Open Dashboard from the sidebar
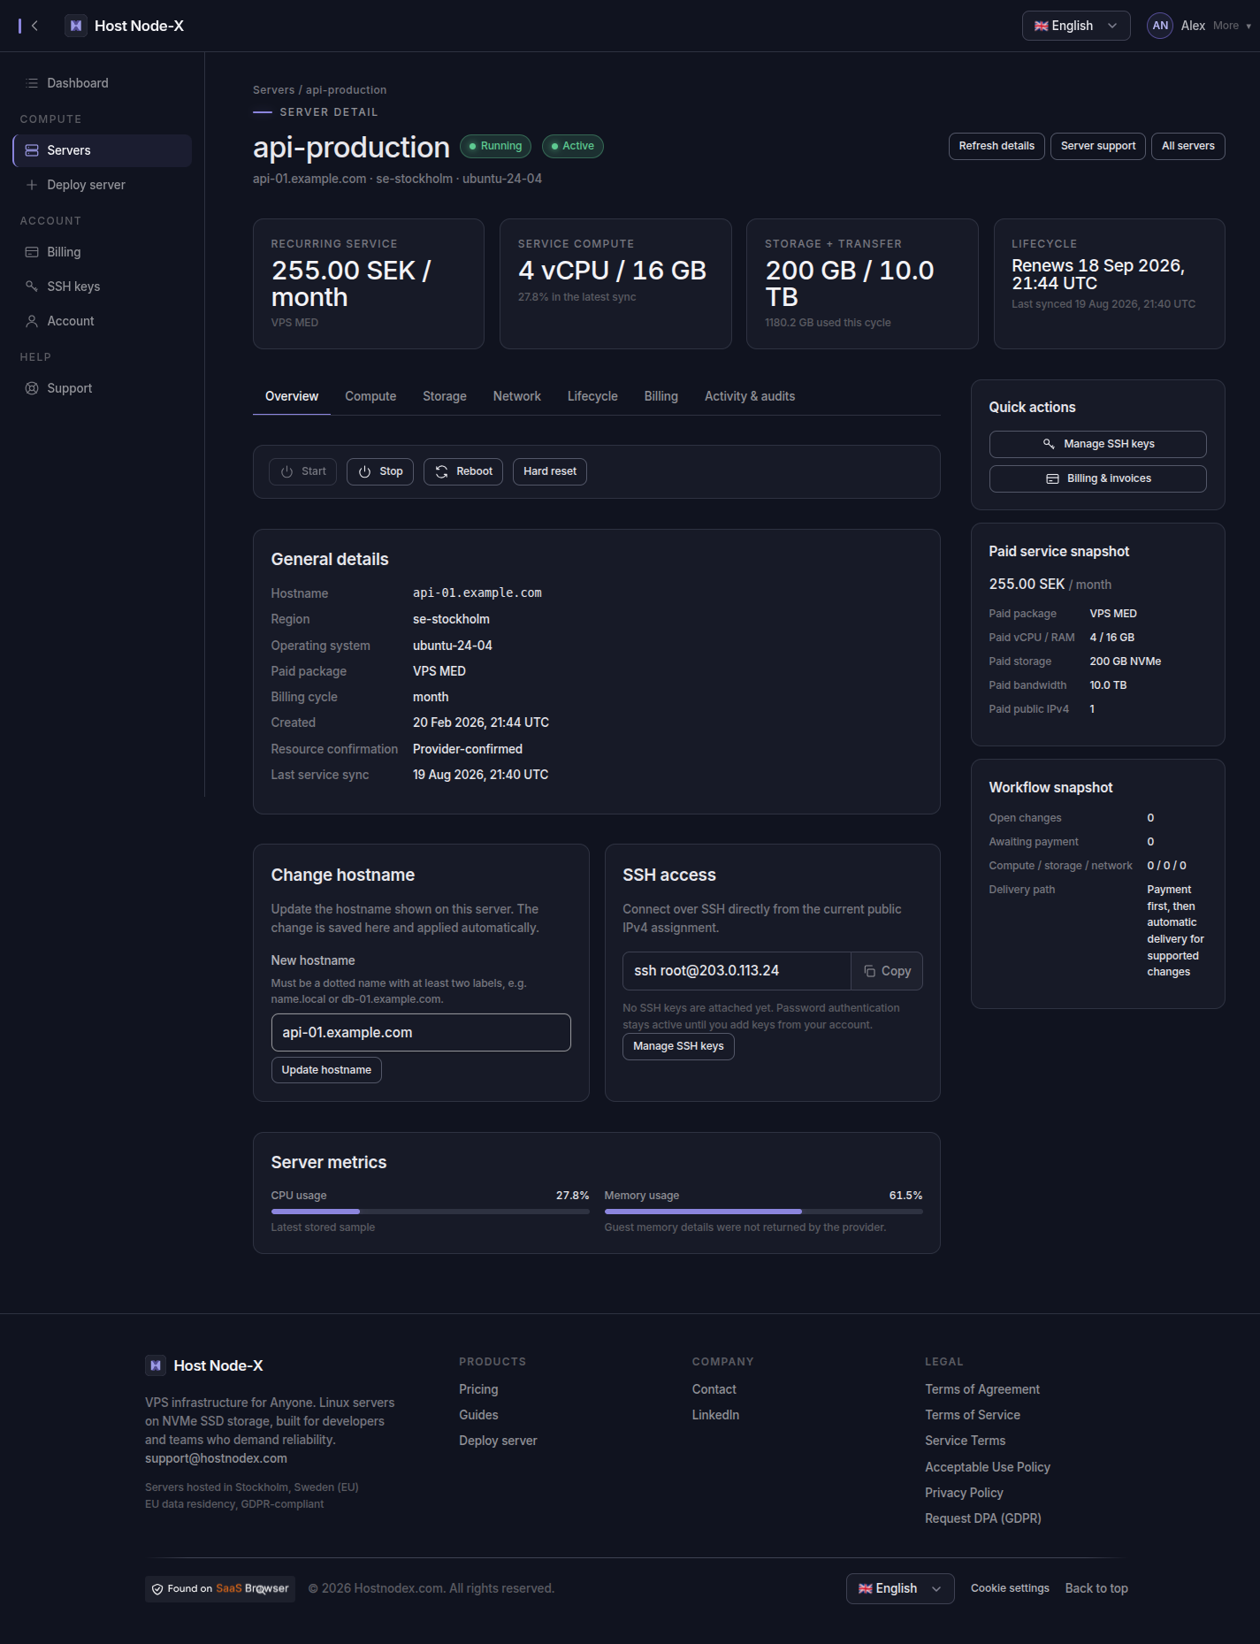The height and width of the screenshot is (1644, 1260). (103, 83)
